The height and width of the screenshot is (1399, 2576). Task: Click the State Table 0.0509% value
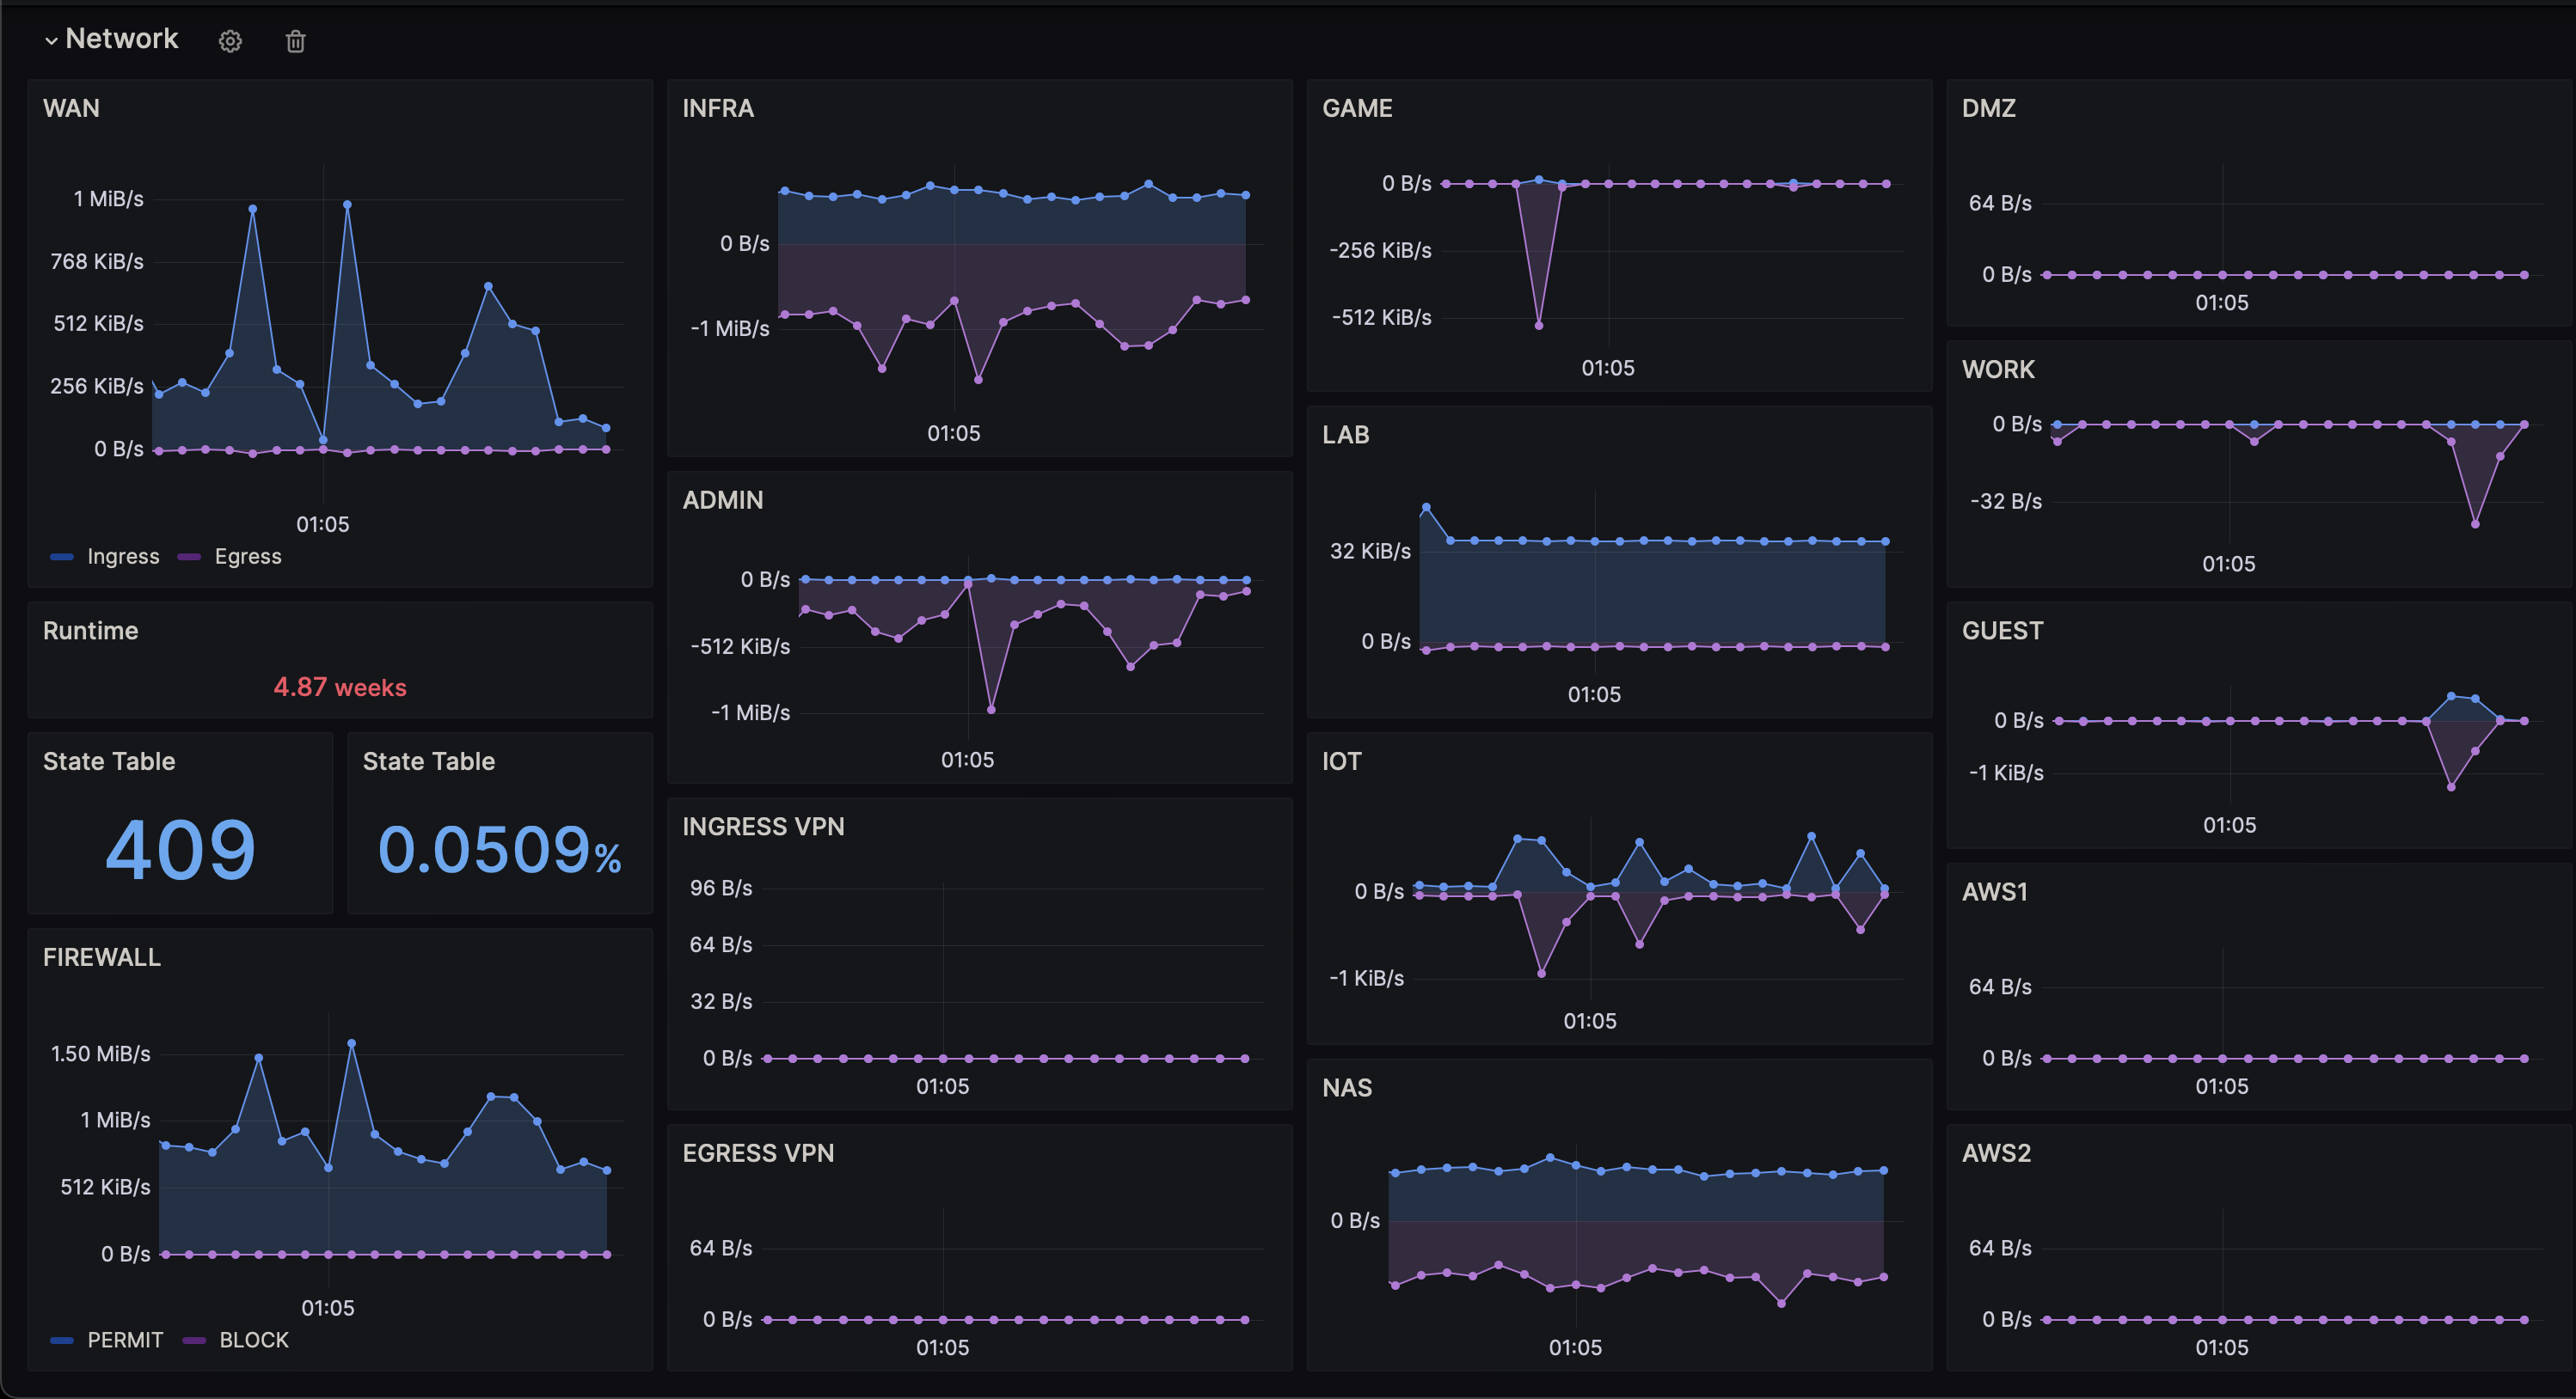499,849
